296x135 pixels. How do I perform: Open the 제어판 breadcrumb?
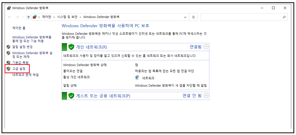point(47,17)
